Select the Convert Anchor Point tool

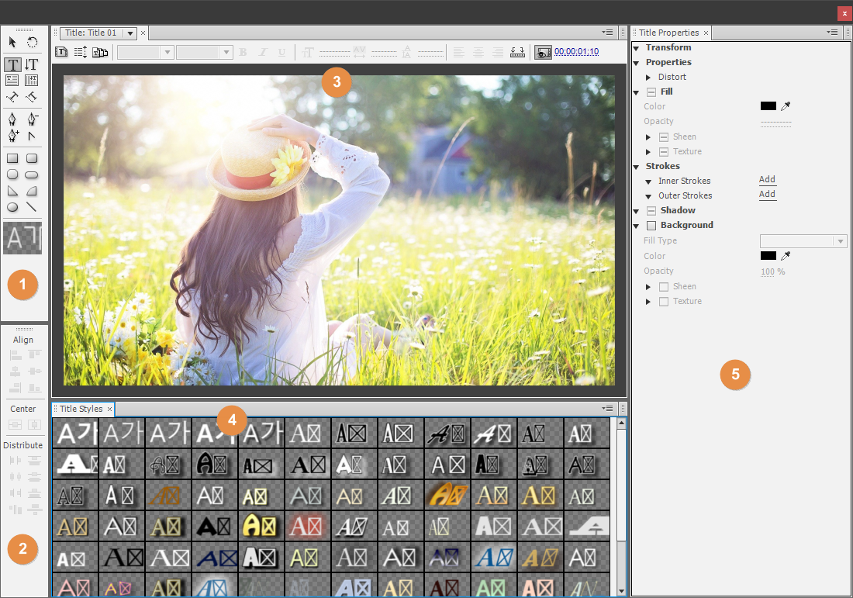coord(32,136)
